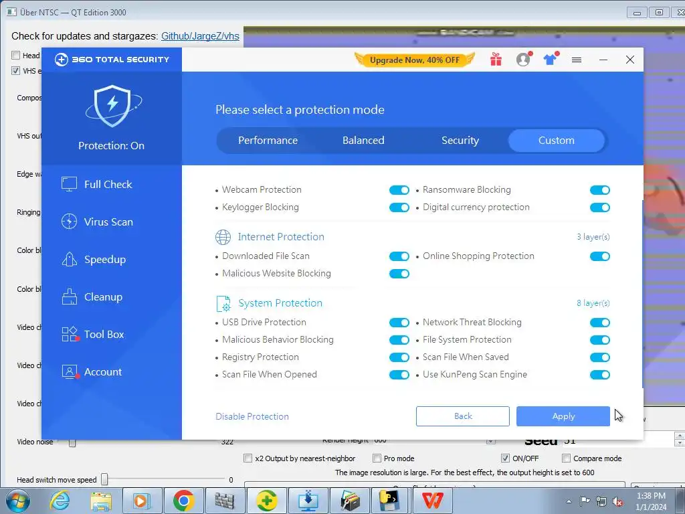
Task: Toggle USB Drive Protection switch
Action: click(x=399, y=323)
